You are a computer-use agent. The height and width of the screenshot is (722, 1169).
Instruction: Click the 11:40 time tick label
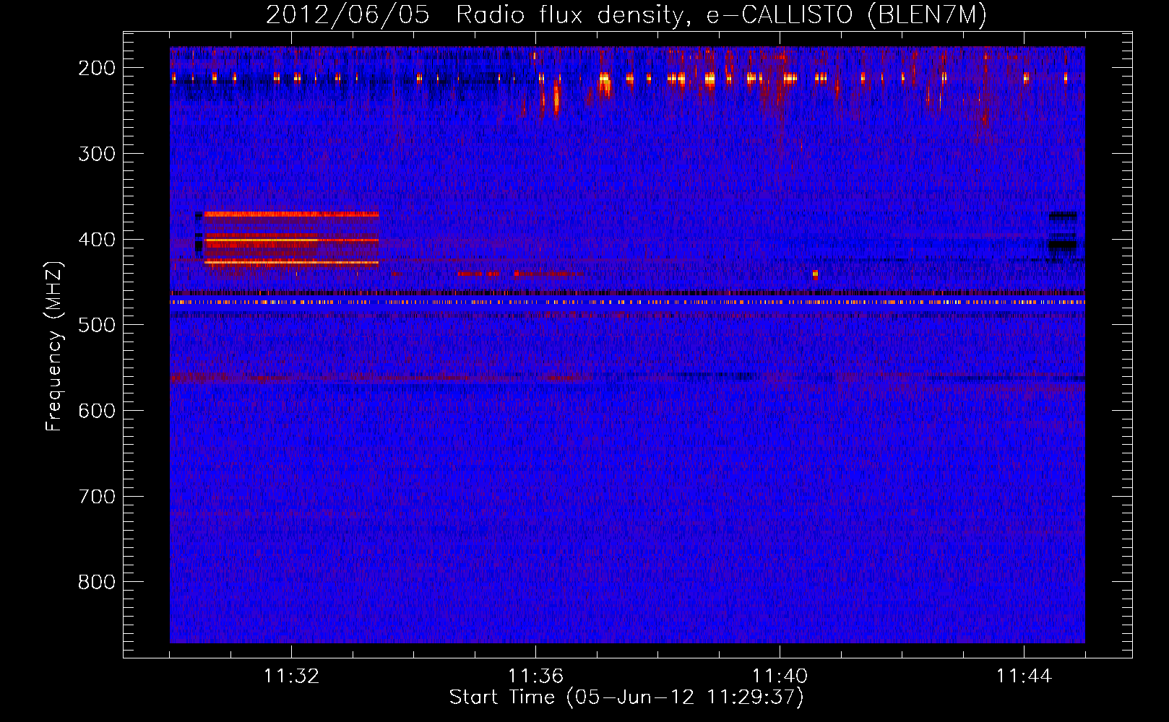(x=780, y=677)
